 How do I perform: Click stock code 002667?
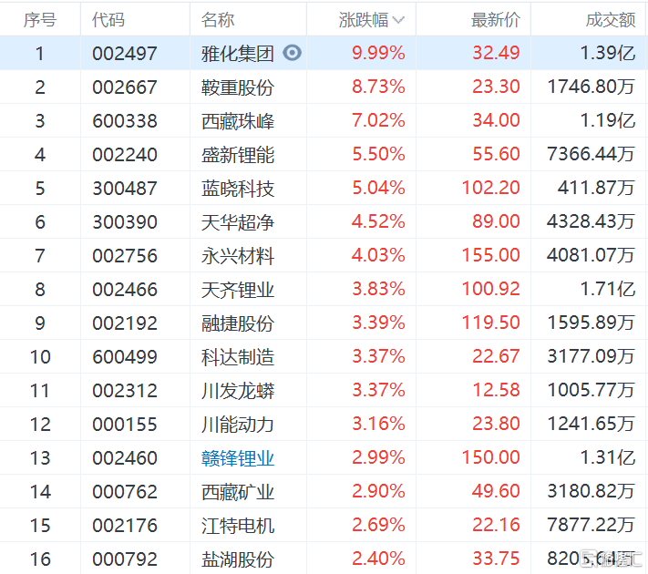[x=125, y=87]
